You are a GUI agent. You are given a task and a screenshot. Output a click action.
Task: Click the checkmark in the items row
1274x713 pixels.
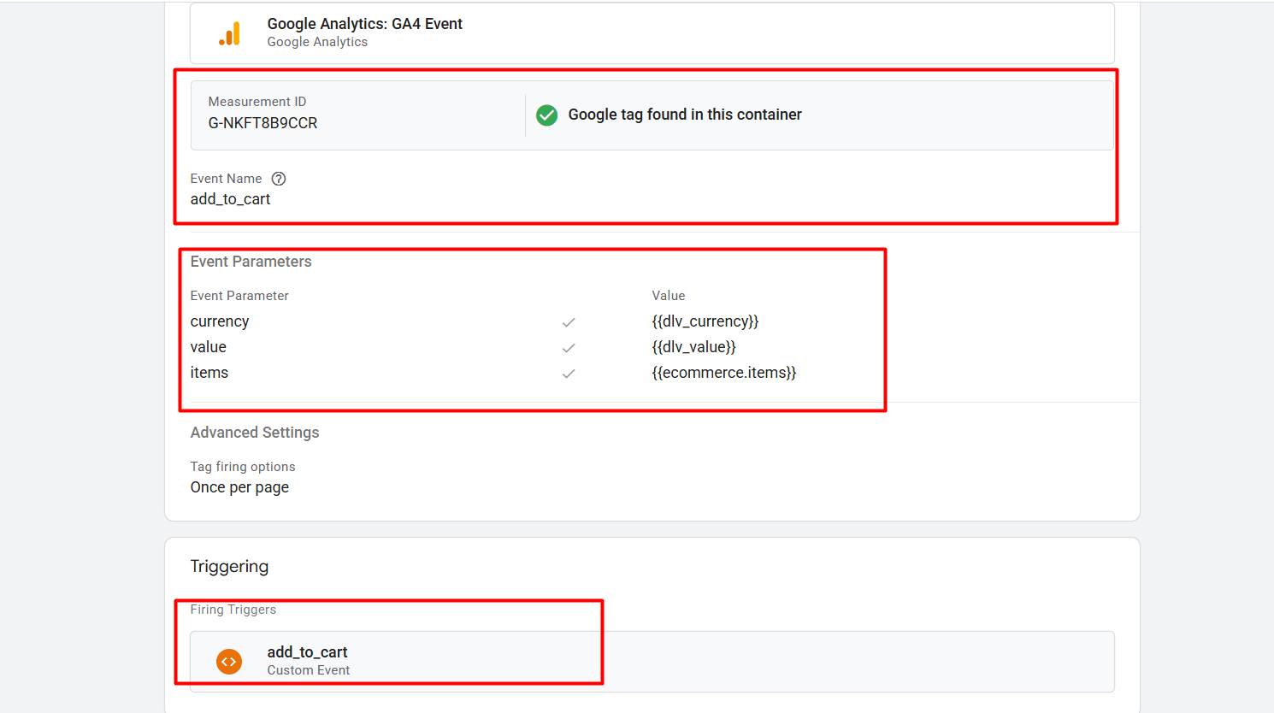[x=569, y=374]
